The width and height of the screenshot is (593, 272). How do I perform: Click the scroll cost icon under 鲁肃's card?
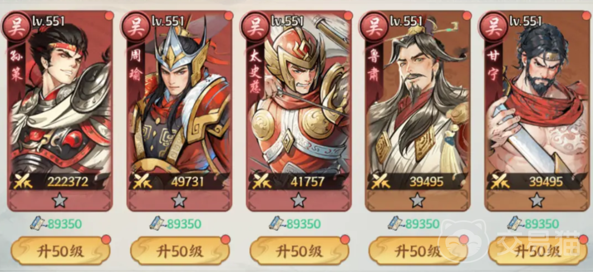point(396,223)
